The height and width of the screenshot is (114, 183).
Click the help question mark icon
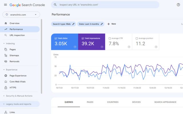pos(178,5)
